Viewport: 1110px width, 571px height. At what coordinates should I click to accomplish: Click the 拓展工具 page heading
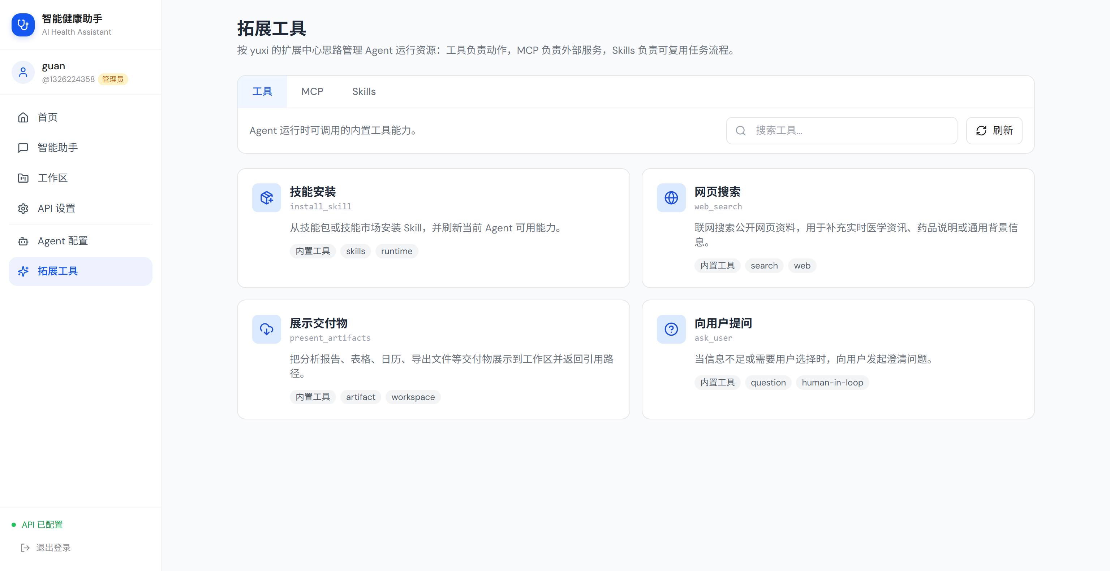271,29
